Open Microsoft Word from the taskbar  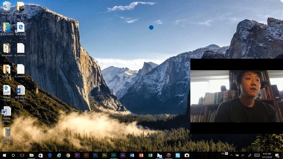click(132, 155)
